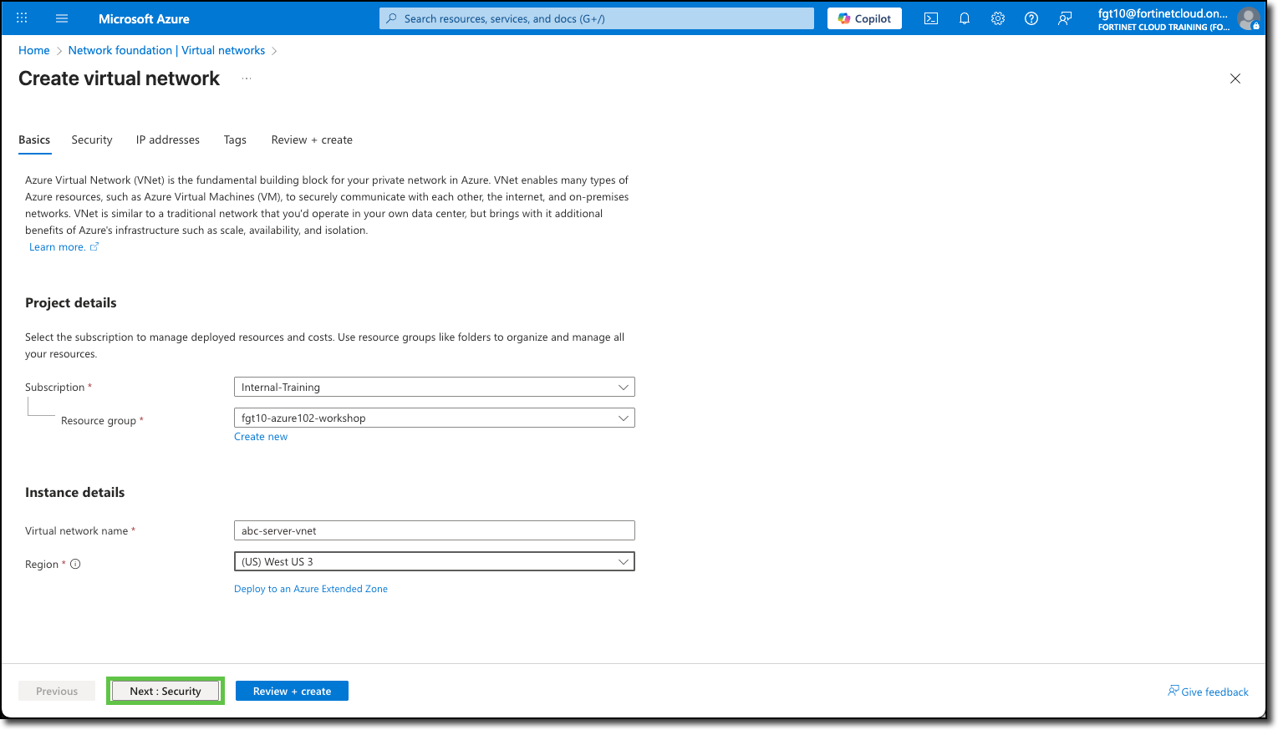This screenshot has width=1278, height=730.
Task: Click the Next : Security button
Action: tap(165, 691)
